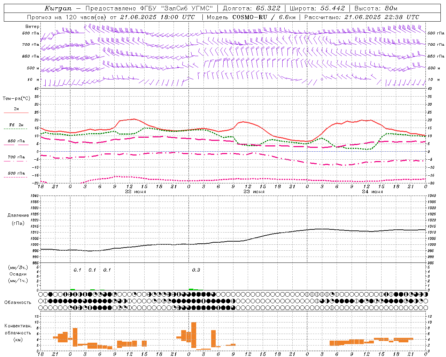Click the dash-dot 700 гПа temperature legend line

tap(15, 161)
